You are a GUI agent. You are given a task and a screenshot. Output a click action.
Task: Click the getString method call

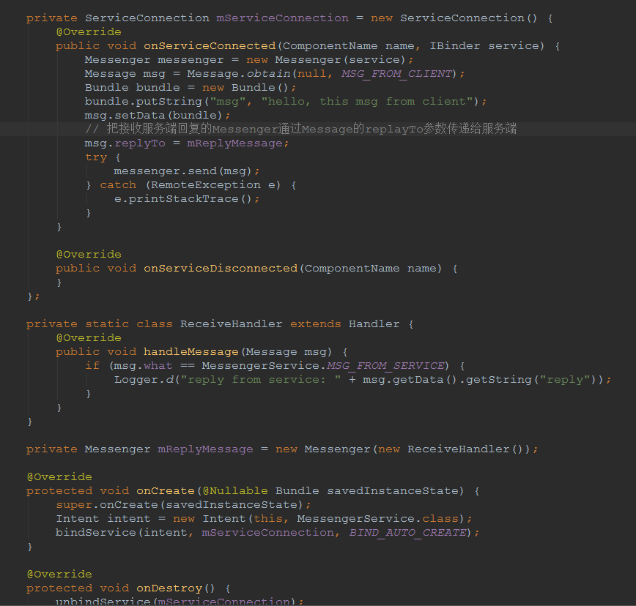[499, 380]
